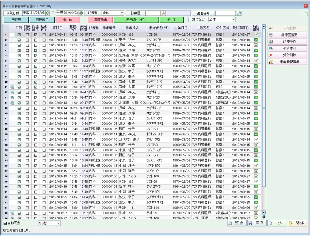Check 診療保留 checkbox in row 2
The height and width of the screenshot is (236, 310).
point(27,40)
